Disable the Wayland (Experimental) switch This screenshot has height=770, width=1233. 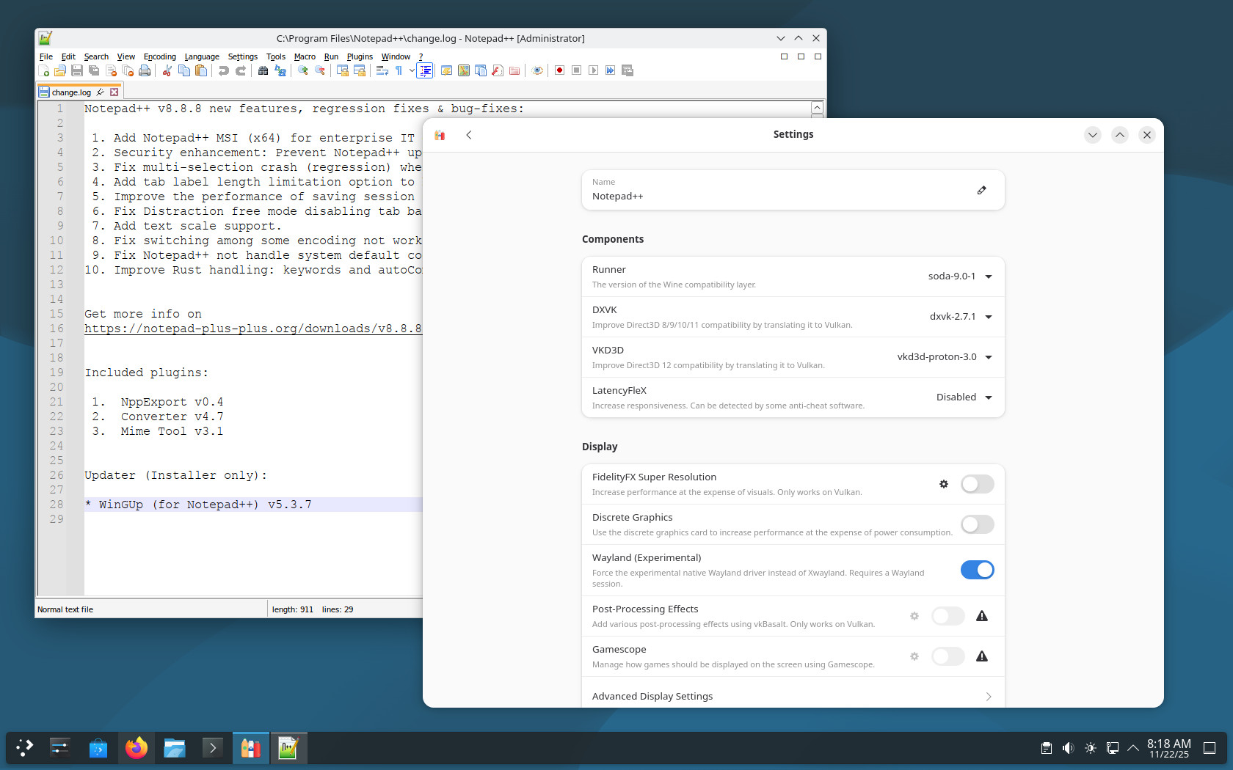[x=977, y=570]
